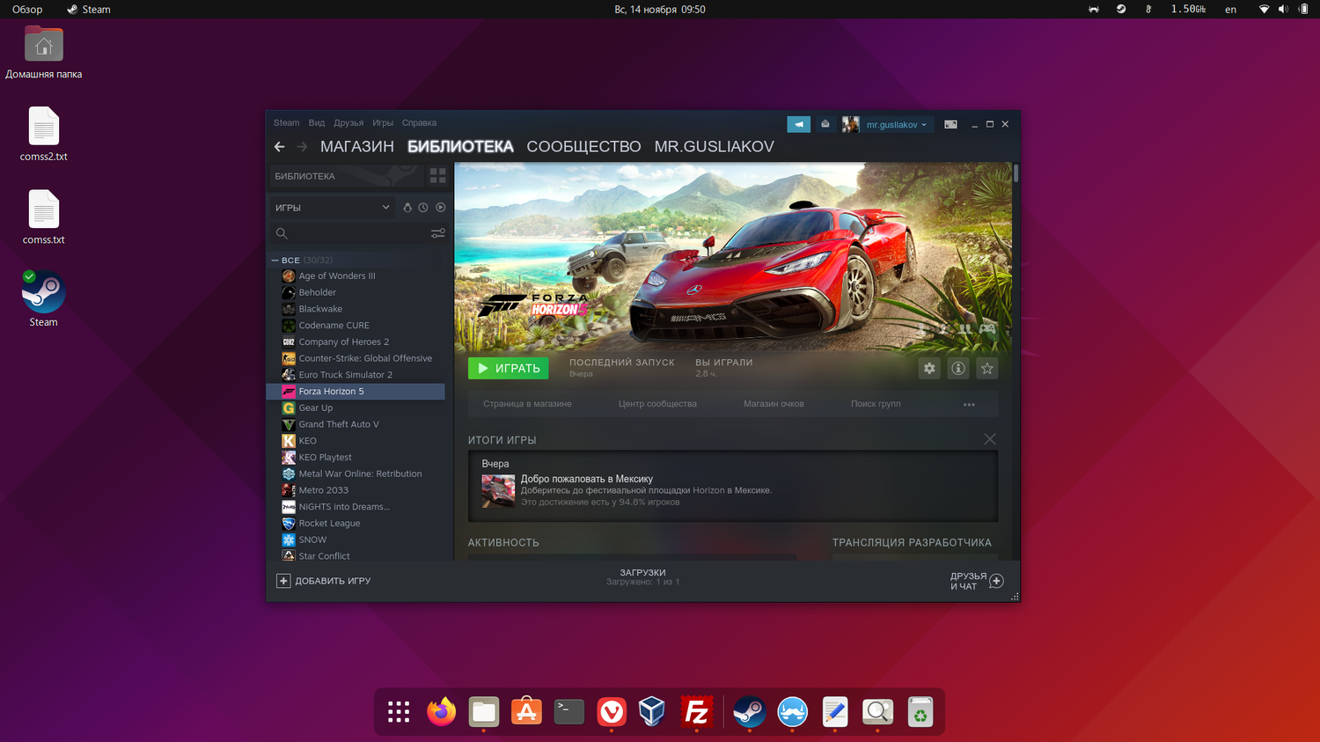Show Forza Horizon 5 game info

[958, 369]
